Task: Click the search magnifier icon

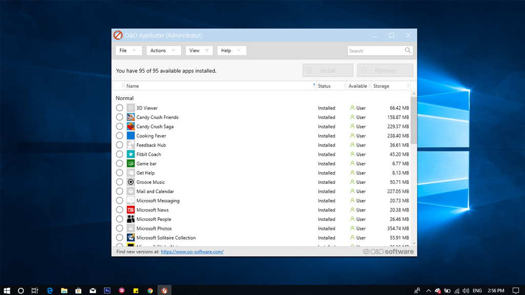Action: pos(408,51)
